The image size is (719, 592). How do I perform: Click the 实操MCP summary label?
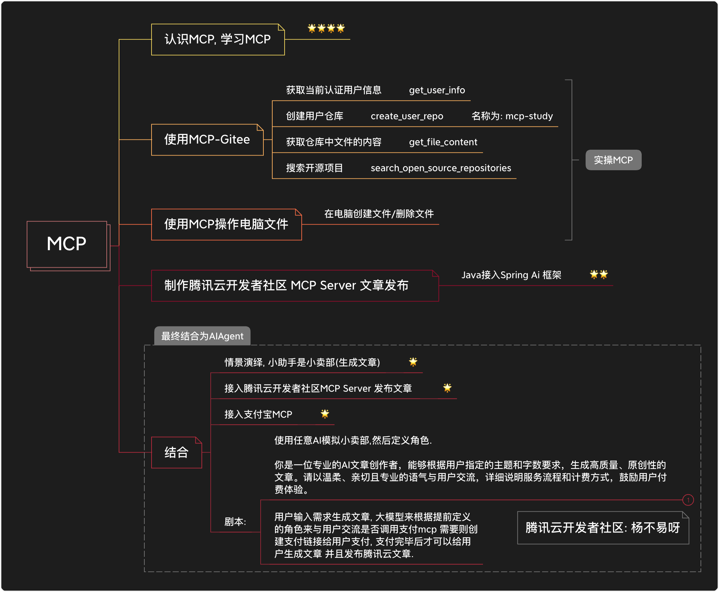pos(613,160)
